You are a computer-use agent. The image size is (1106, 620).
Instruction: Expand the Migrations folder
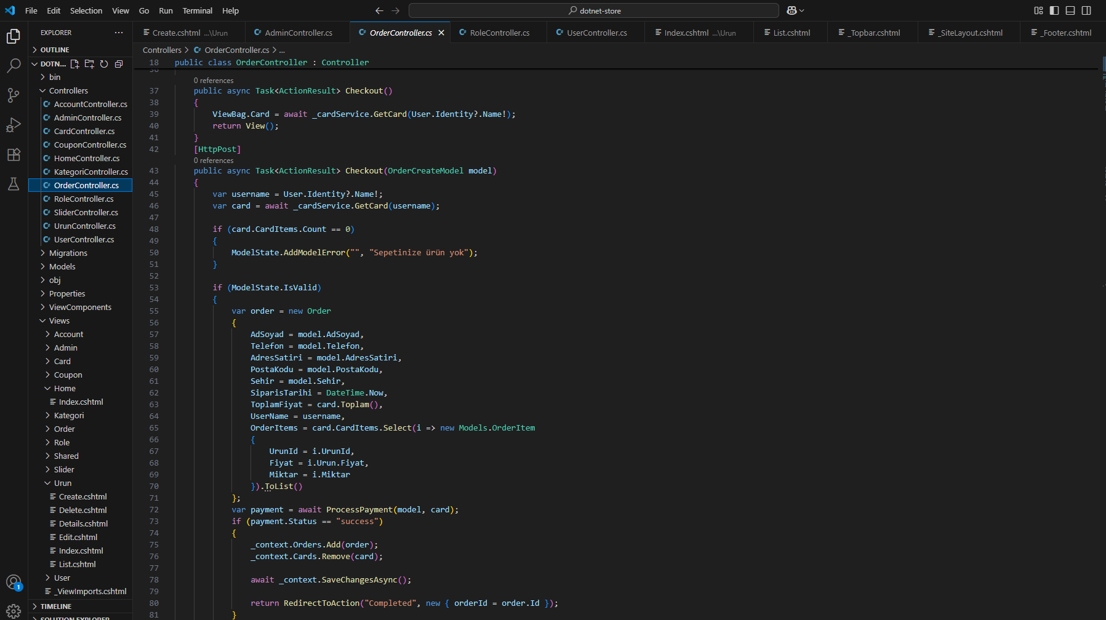[80, 253]
